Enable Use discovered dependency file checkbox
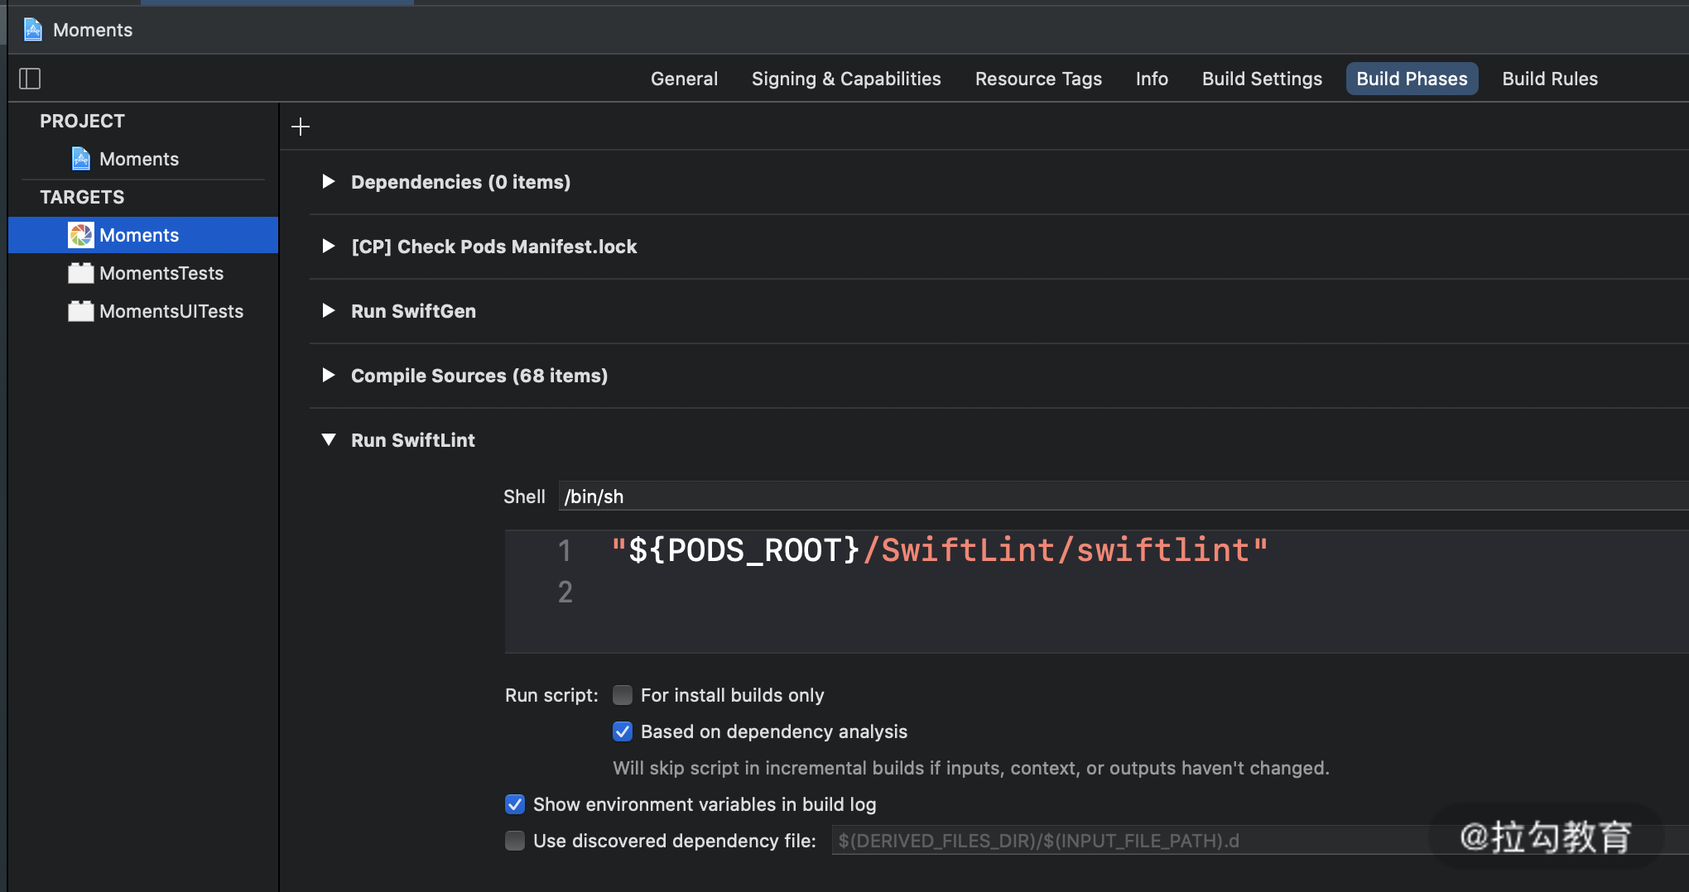This screenshot has height=892, width=1689. click(x=515, y=841)
